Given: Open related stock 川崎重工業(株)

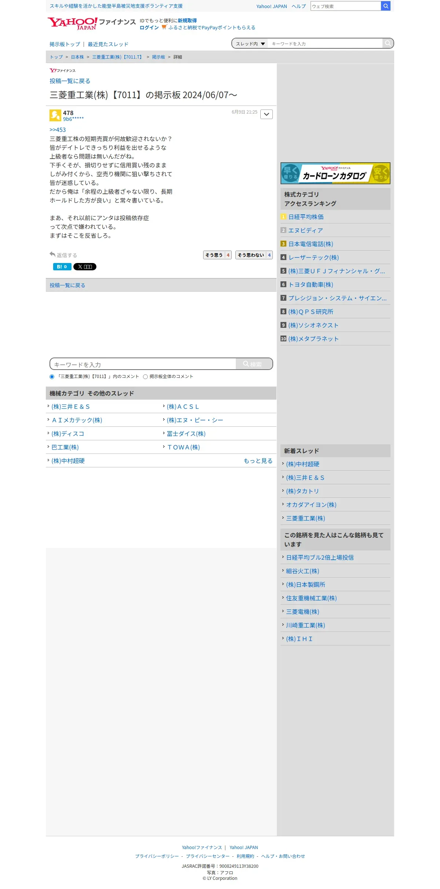Looking at the screenshot, I should (x=306, y=625).
